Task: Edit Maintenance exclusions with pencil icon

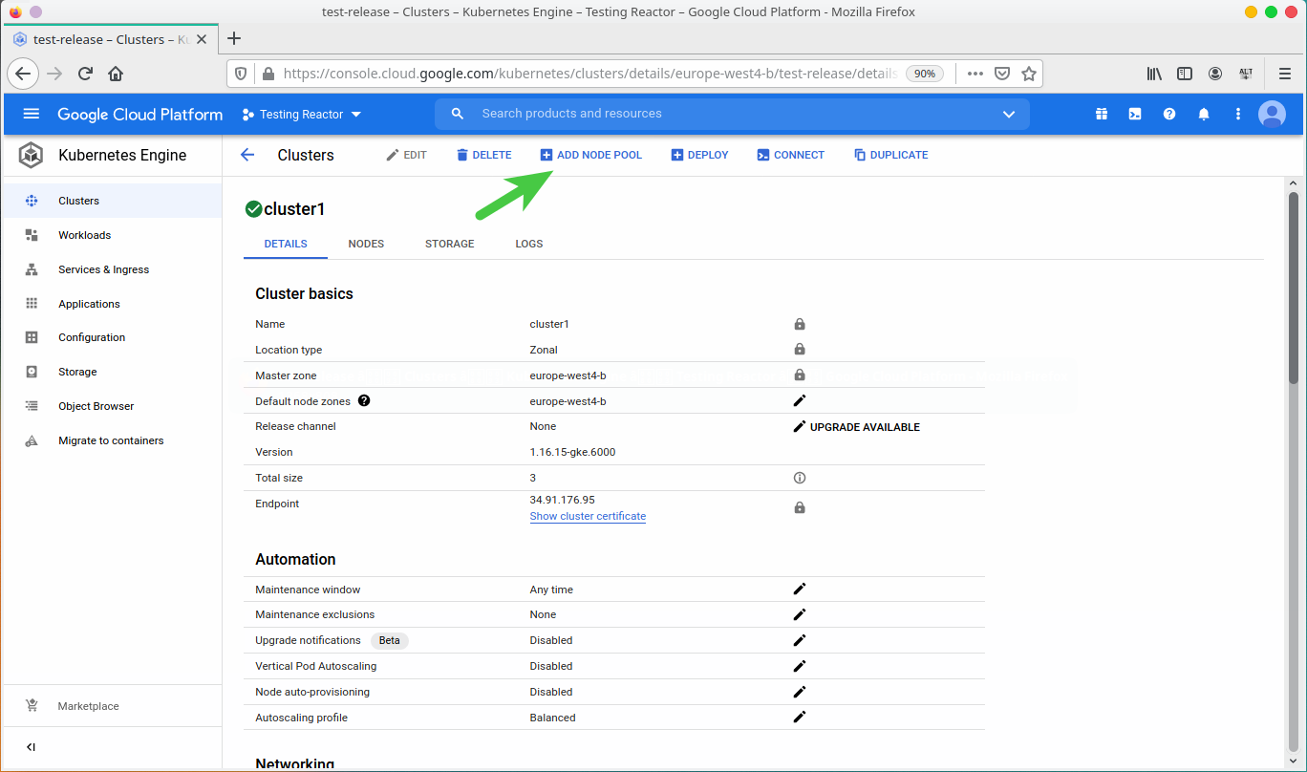Action: point(800,614)
